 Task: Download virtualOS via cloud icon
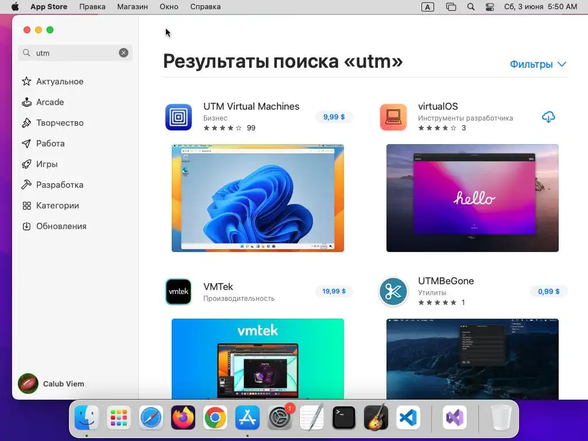(548, 117)
